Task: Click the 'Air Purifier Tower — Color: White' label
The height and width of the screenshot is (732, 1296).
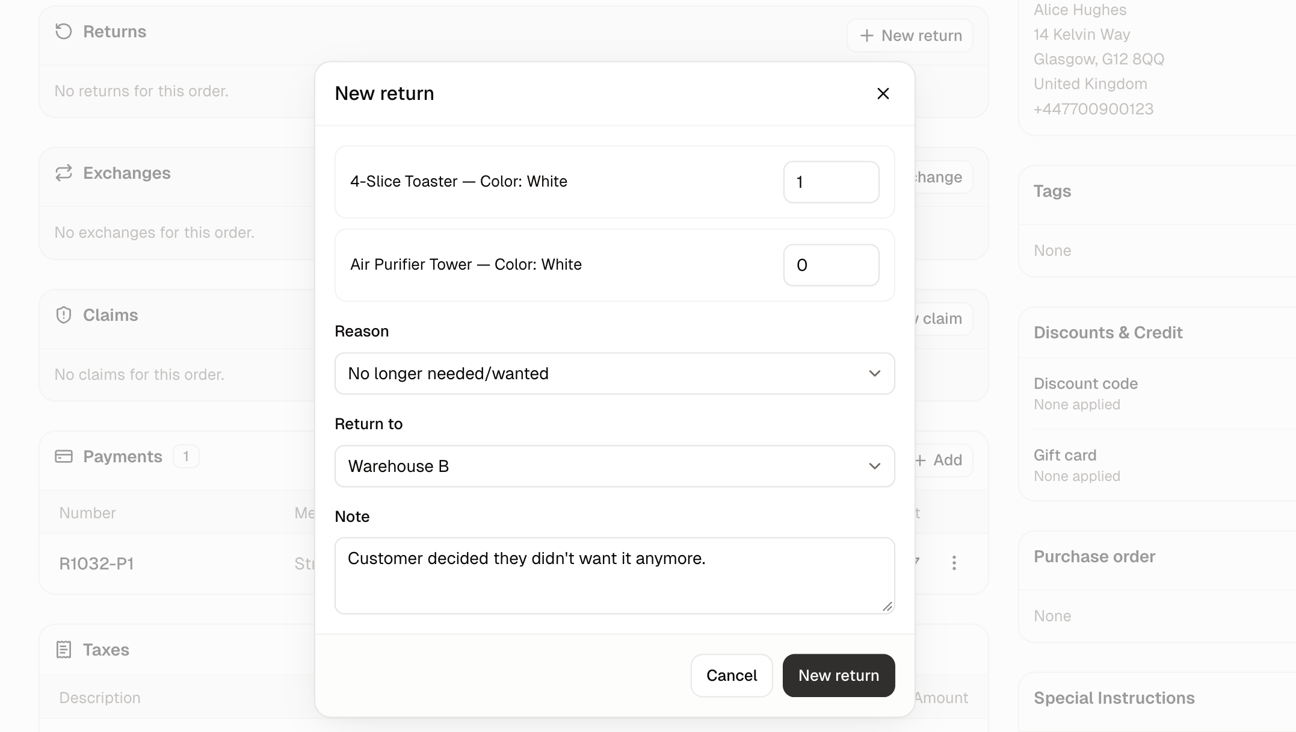Action: coord(466,264)
